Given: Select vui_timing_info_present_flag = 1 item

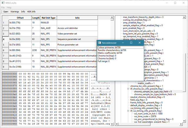Looking at the screenshot, I should click(146, 108).
